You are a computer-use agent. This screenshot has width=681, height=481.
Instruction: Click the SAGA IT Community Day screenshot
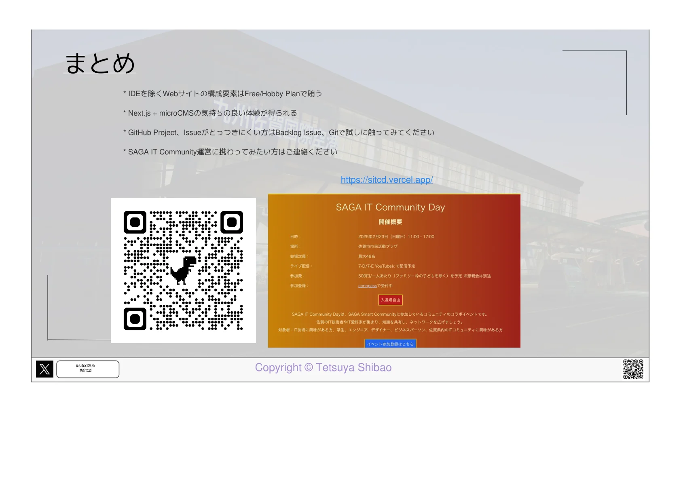pyautogui.click(x=394, y=271)
